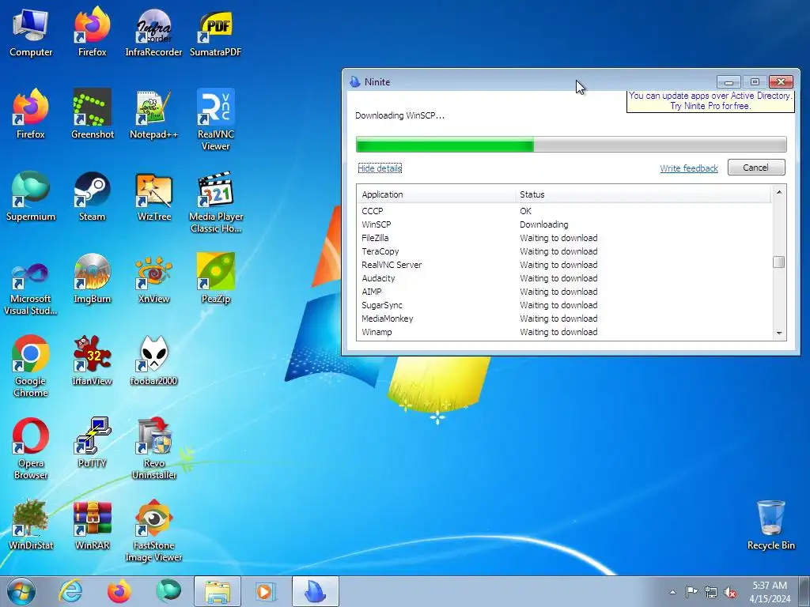Select the PeaZip desktop shortcut
810x607 pixels.
(x=215, y=279)
